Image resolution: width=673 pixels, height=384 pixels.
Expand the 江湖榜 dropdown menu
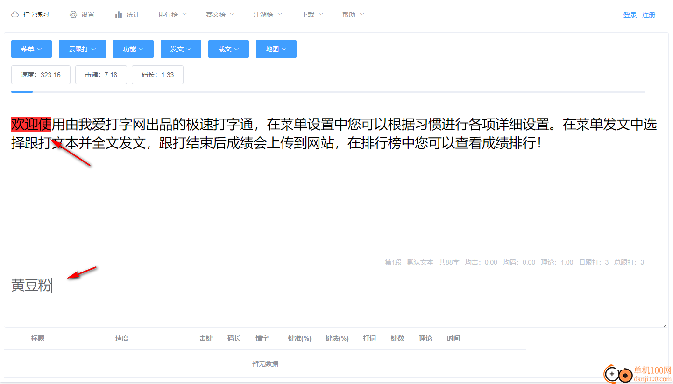(x=268, y=14)
